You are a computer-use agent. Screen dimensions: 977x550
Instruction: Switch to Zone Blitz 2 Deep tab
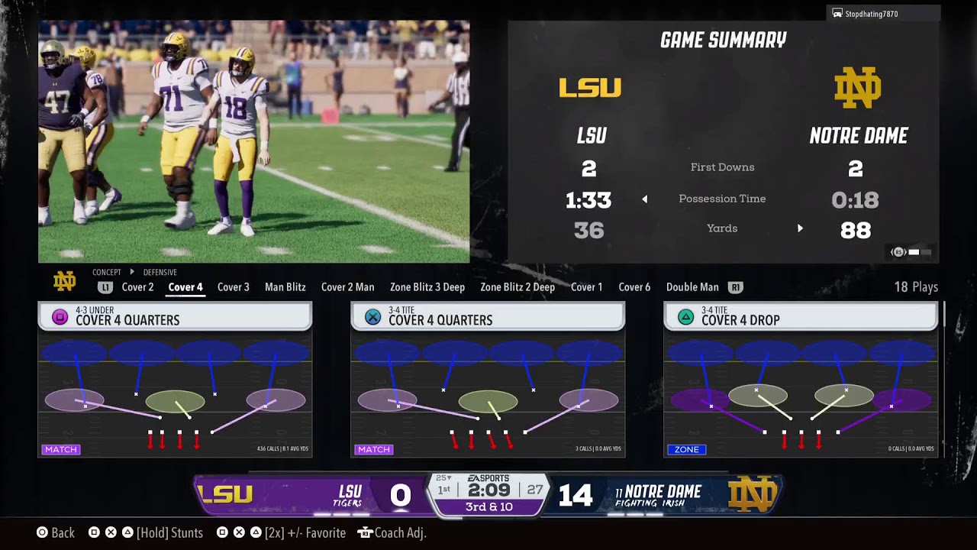pyautogui.click(x=518, y=287)
